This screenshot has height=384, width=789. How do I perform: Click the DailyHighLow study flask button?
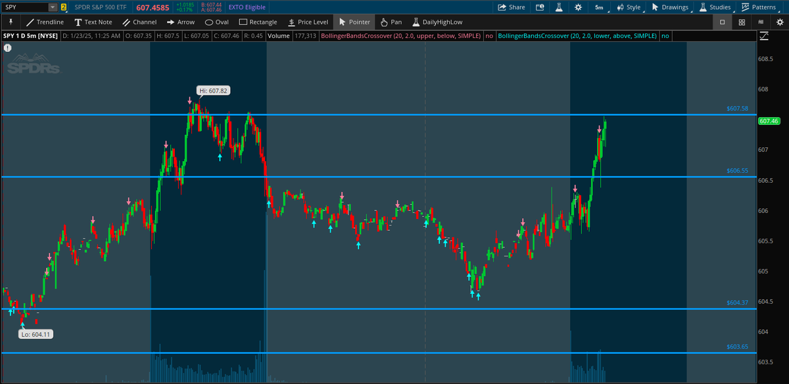(x=438, y=22)
